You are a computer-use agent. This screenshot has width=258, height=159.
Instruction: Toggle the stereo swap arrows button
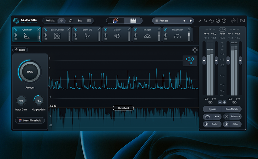click(217, 116)
